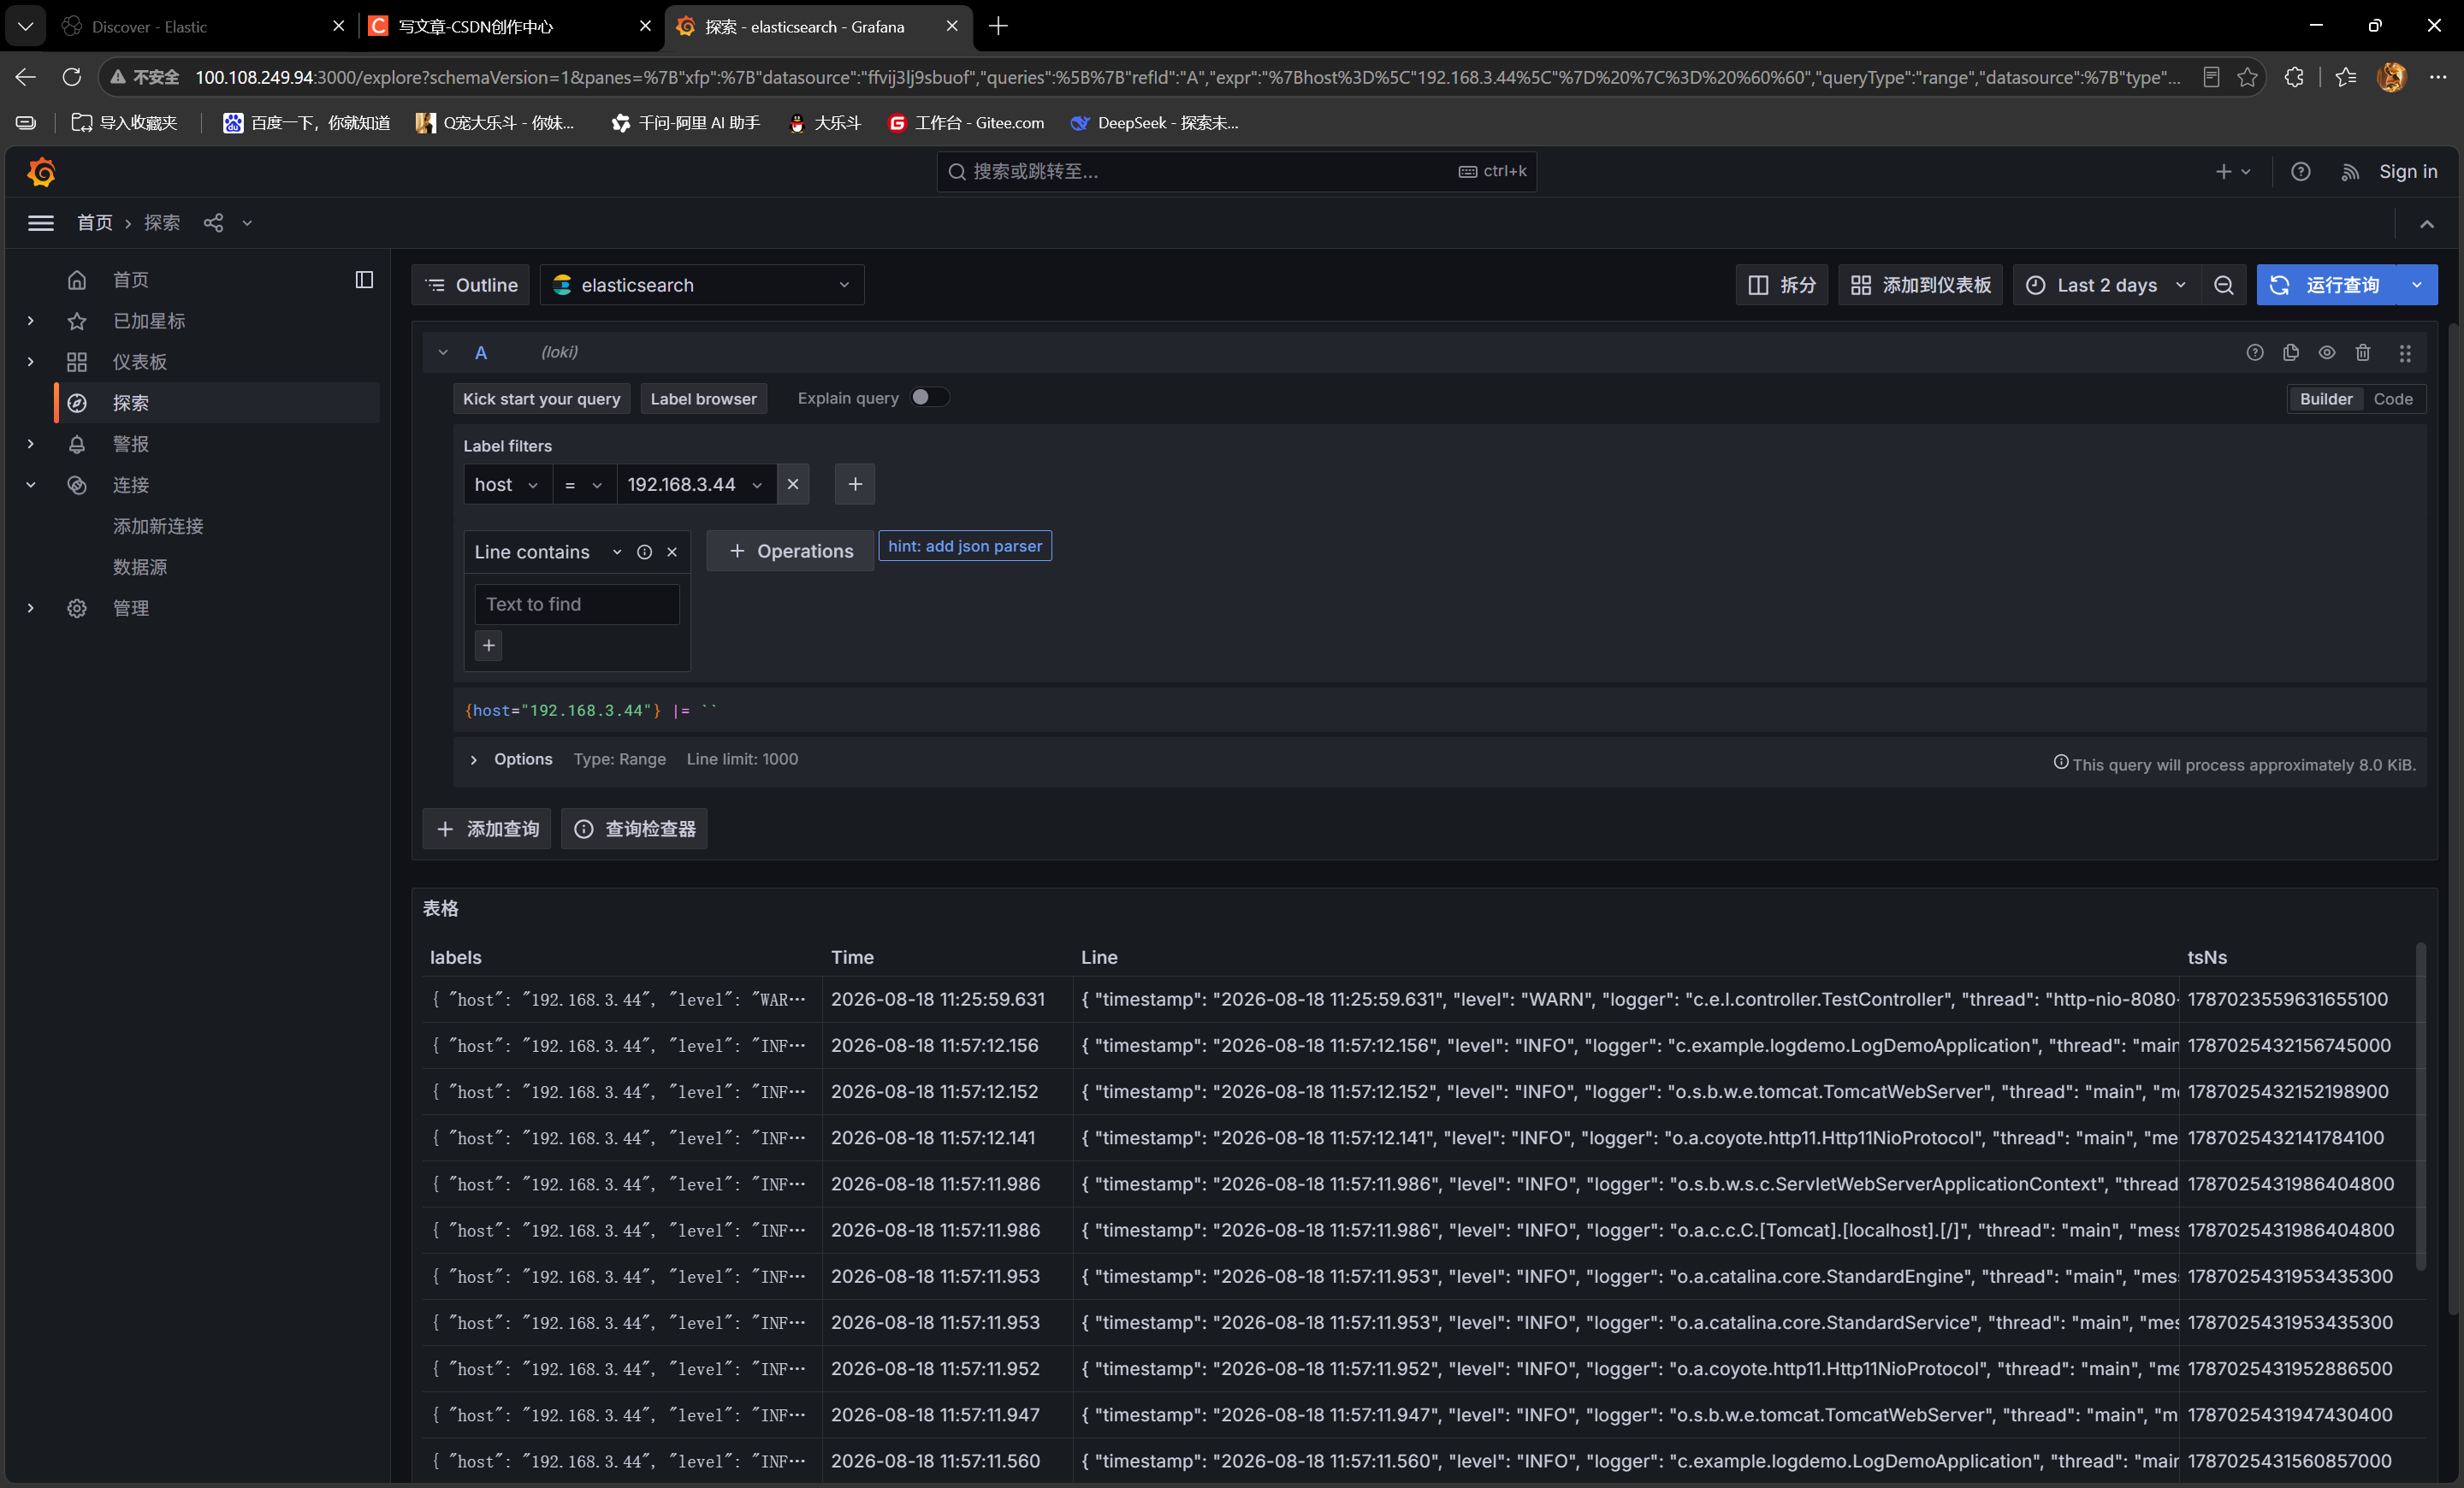Remove the host label filter
Image resolution: width=2464 pixels, height=1488 pixels.
coord(793,485)
